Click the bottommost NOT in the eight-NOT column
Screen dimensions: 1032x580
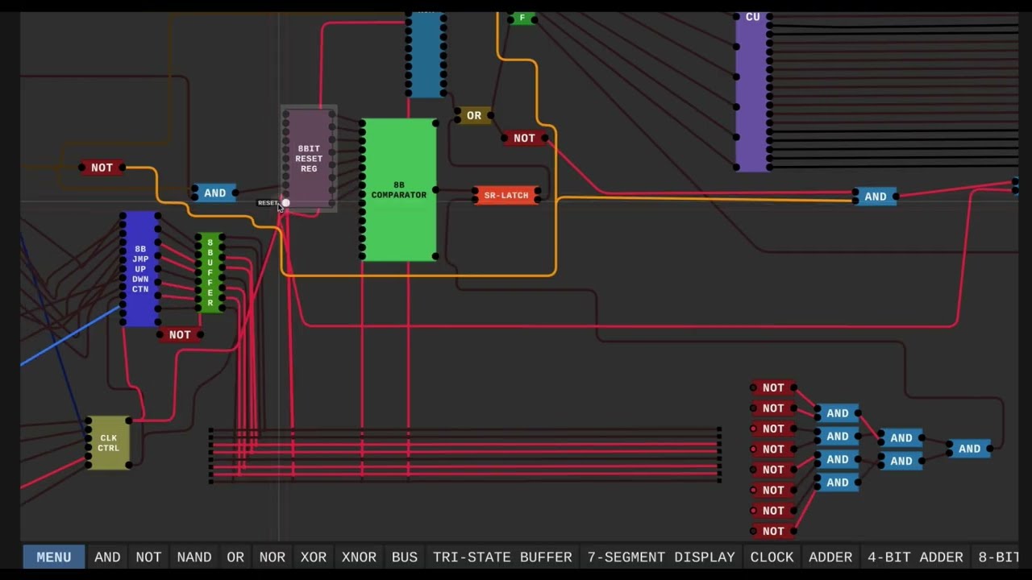(773, 531)
